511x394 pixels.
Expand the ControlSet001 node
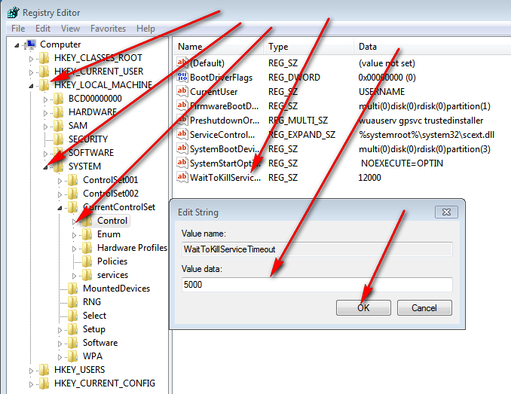pos(60,181)
